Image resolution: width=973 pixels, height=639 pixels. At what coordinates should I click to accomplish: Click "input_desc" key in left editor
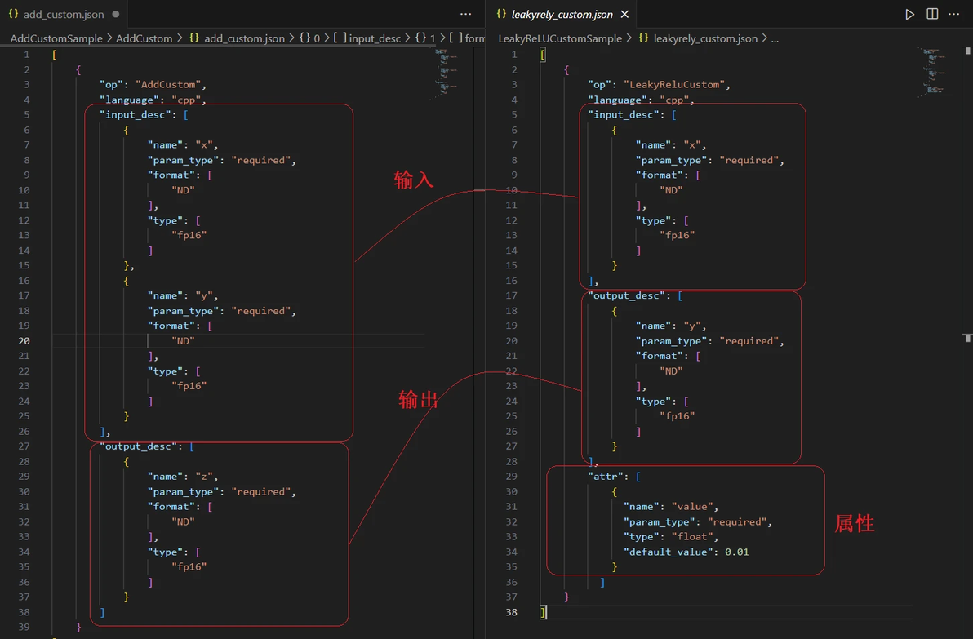point(135,115)
